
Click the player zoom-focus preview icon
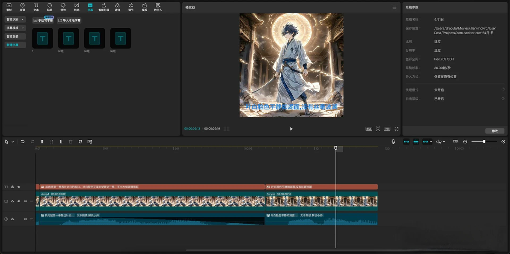point(378,129)
